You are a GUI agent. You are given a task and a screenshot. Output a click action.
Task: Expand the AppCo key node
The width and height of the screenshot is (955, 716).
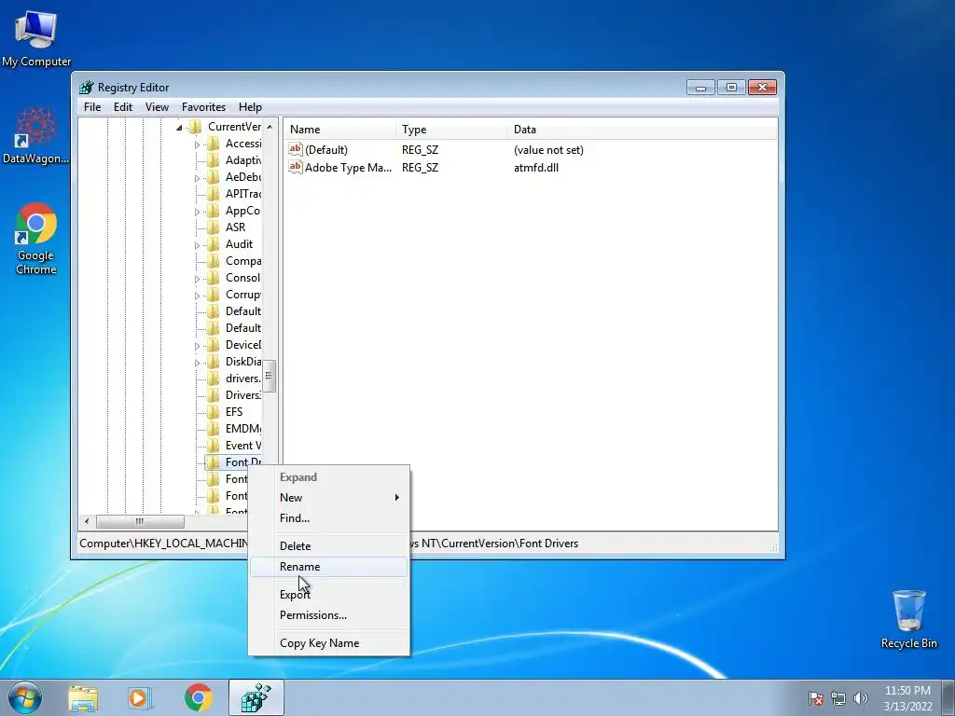click(x=197, y=212)
